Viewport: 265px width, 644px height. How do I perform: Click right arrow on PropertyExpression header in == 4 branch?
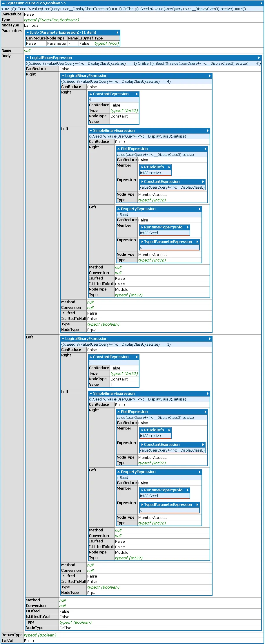[x=199, y=209]
